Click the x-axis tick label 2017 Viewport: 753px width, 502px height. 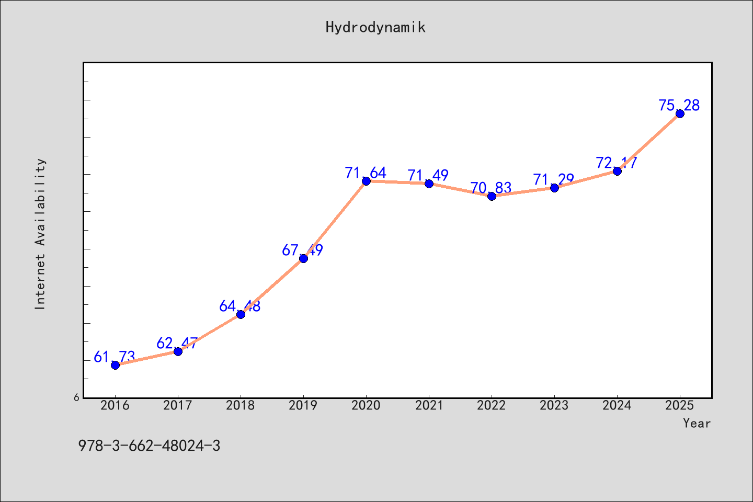[x=178, y=406]
